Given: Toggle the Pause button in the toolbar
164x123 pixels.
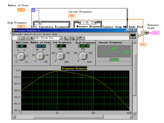Looking at the screenshot, I should (x=32, y=38).
